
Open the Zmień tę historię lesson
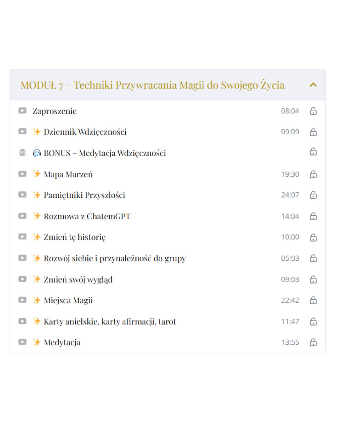pyautogui.click(x=74, y=237)
